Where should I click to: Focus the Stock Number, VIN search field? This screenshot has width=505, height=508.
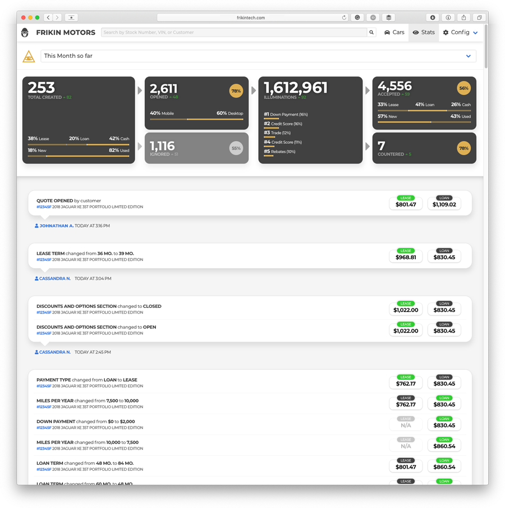(x=234, y=33)
